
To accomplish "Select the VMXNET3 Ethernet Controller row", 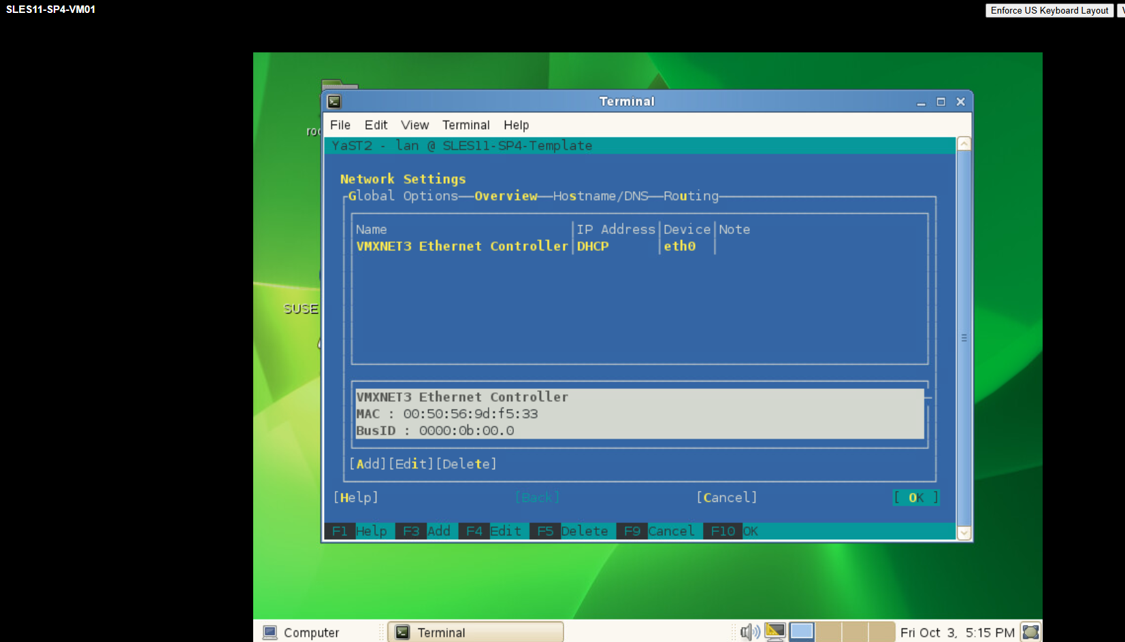I will [462, 246].
